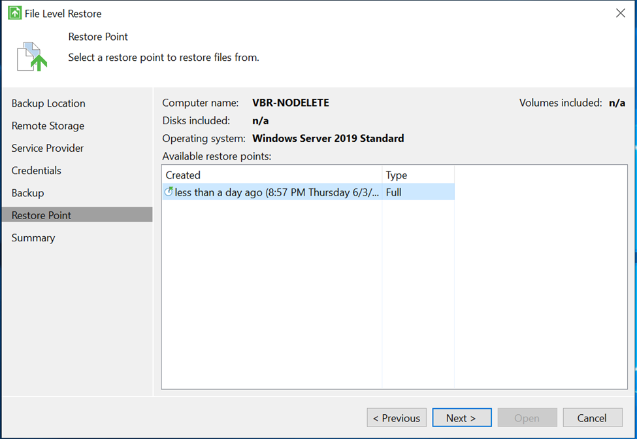637x439 pixels.
Task: Sort restore points by Type column
Action: click(417, 175)
